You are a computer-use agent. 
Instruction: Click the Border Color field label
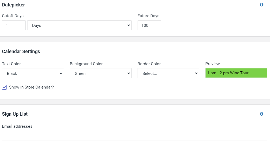(149, 64)
